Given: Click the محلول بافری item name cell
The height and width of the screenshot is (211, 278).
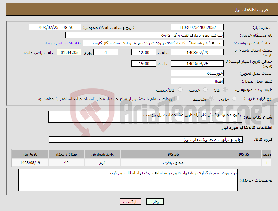Looking at the screenshot, I should (x=173, y=163).
